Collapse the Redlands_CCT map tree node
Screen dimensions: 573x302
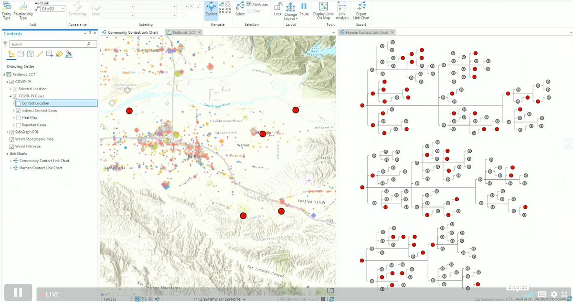[x=4, y=74]
